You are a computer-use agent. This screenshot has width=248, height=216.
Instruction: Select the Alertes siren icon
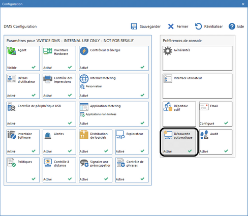tap(48, 136)
